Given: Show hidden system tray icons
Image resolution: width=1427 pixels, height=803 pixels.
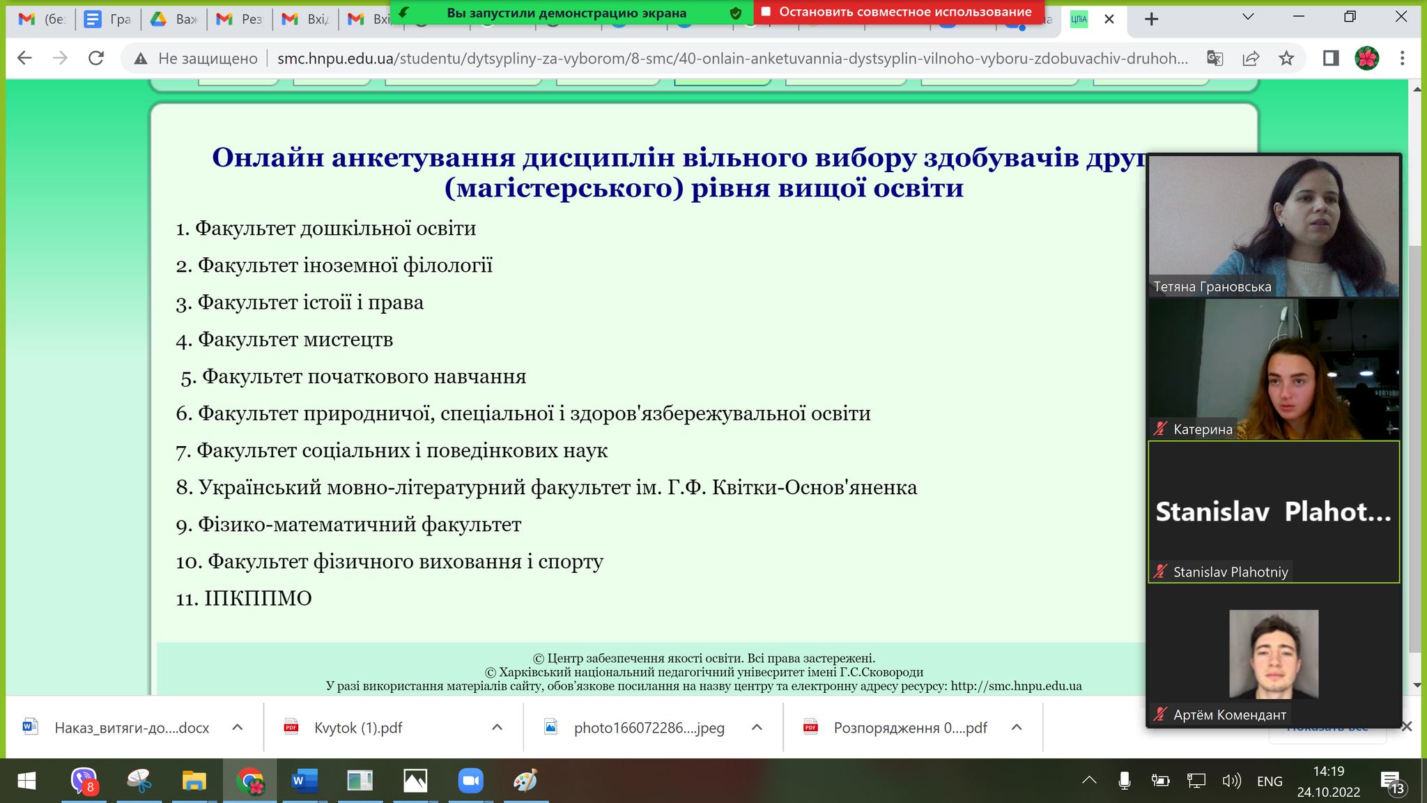Looking at the screenshot, I should pyautogui.click(x=1089, y=781).
